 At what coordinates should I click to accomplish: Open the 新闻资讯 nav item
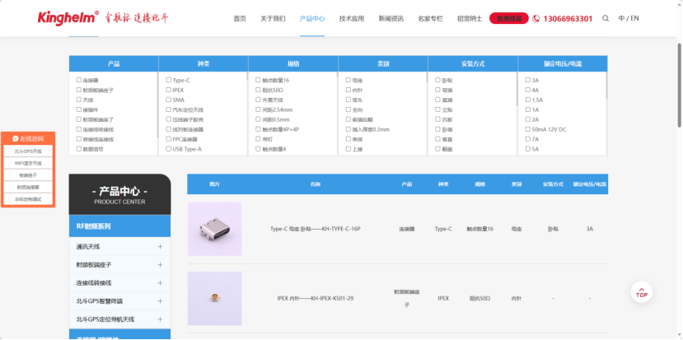pos(391,19)
